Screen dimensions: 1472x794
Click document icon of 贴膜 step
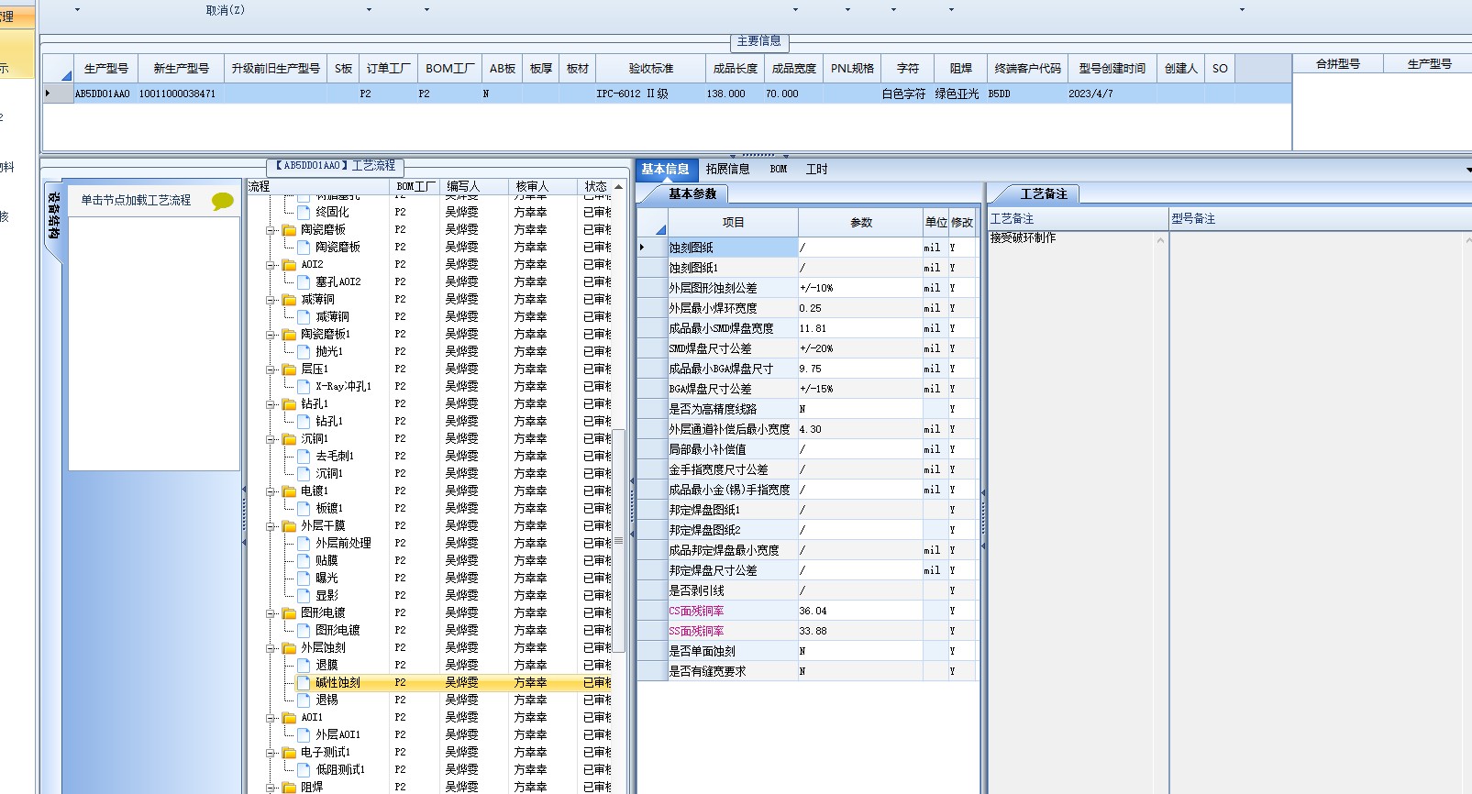pyautogui.click(x=304, y=560)
